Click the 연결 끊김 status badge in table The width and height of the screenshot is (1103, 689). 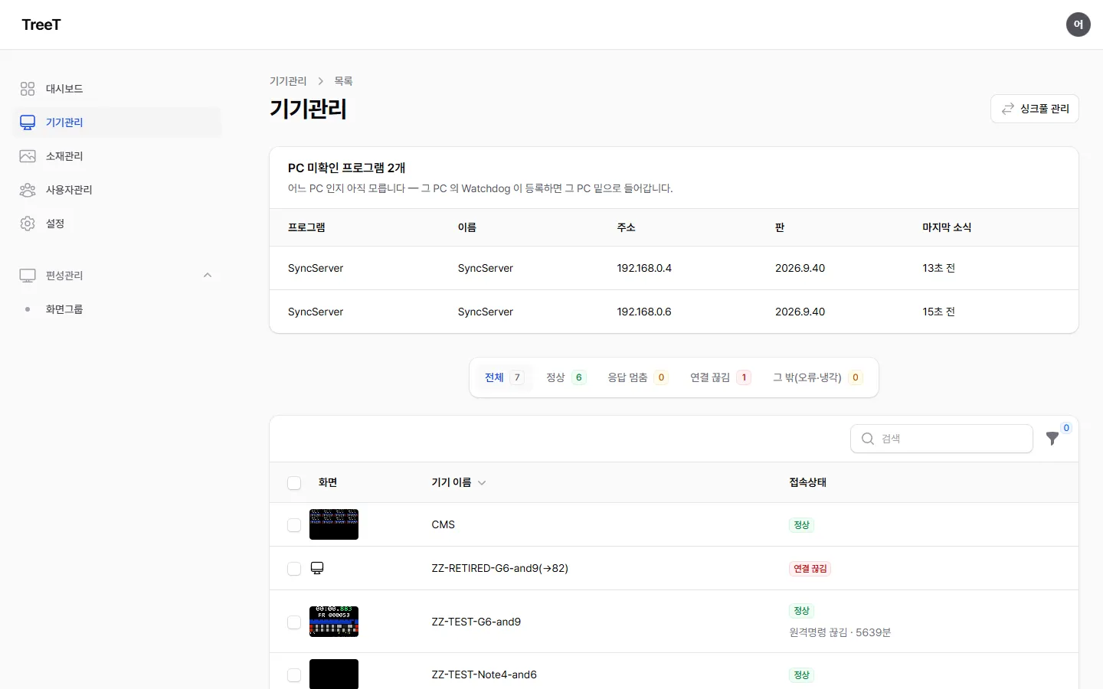point(810,569)
